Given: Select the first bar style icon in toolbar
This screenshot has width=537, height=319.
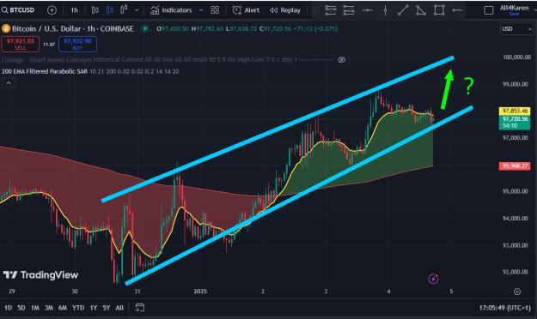Looking at the screenshot, I should (x=95, y=10).
